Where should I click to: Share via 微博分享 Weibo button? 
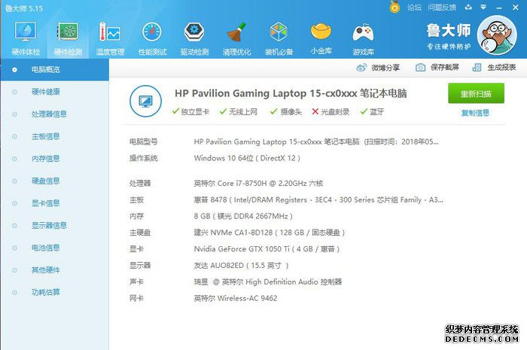tap(378, 68)
